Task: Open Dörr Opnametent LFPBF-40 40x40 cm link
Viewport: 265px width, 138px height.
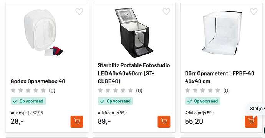Action: pyautogui.click(x=220, y=77)
